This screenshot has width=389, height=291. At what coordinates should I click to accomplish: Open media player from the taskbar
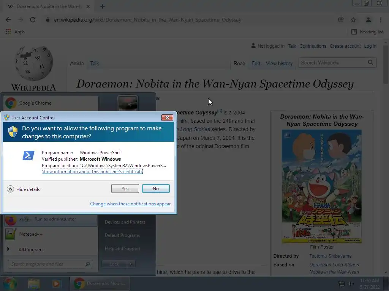[x=56, y=283]
